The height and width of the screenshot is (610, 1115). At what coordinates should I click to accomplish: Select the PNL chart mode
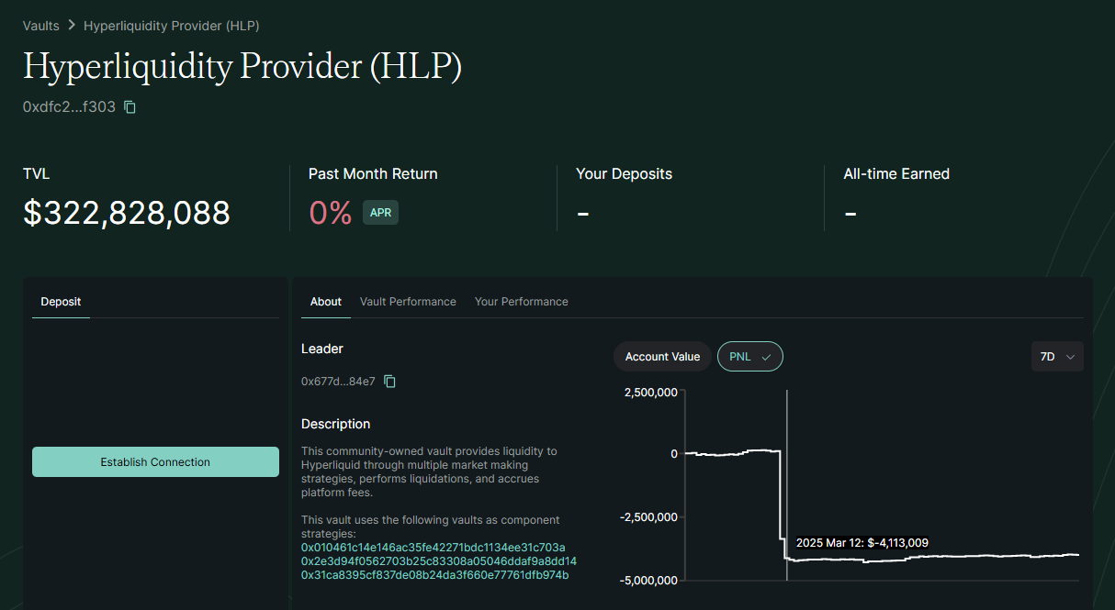[750, 357]
